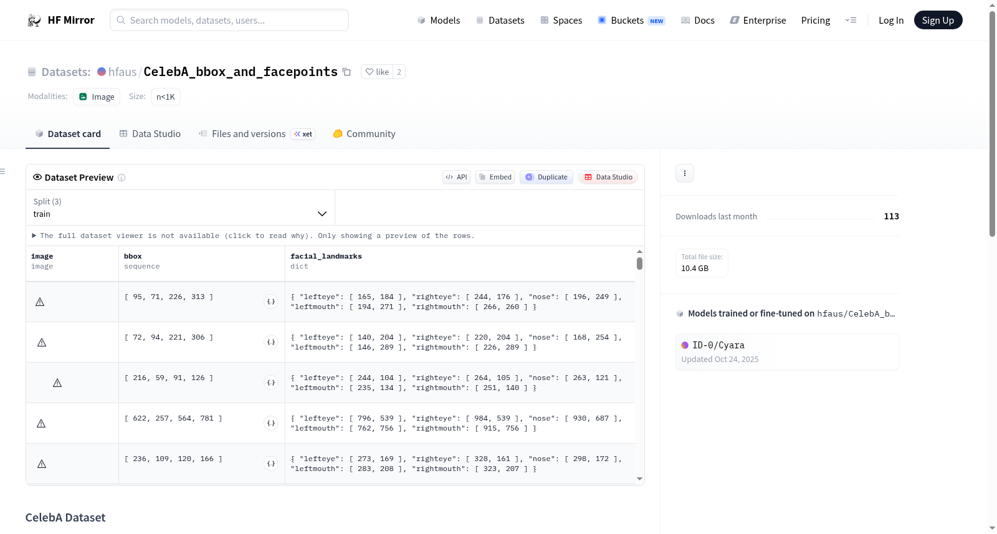The height and width of the screenshot is (534, 997).
Task: Click image warning icon in row with lefteye 273, 169
Action: (42, 464)
